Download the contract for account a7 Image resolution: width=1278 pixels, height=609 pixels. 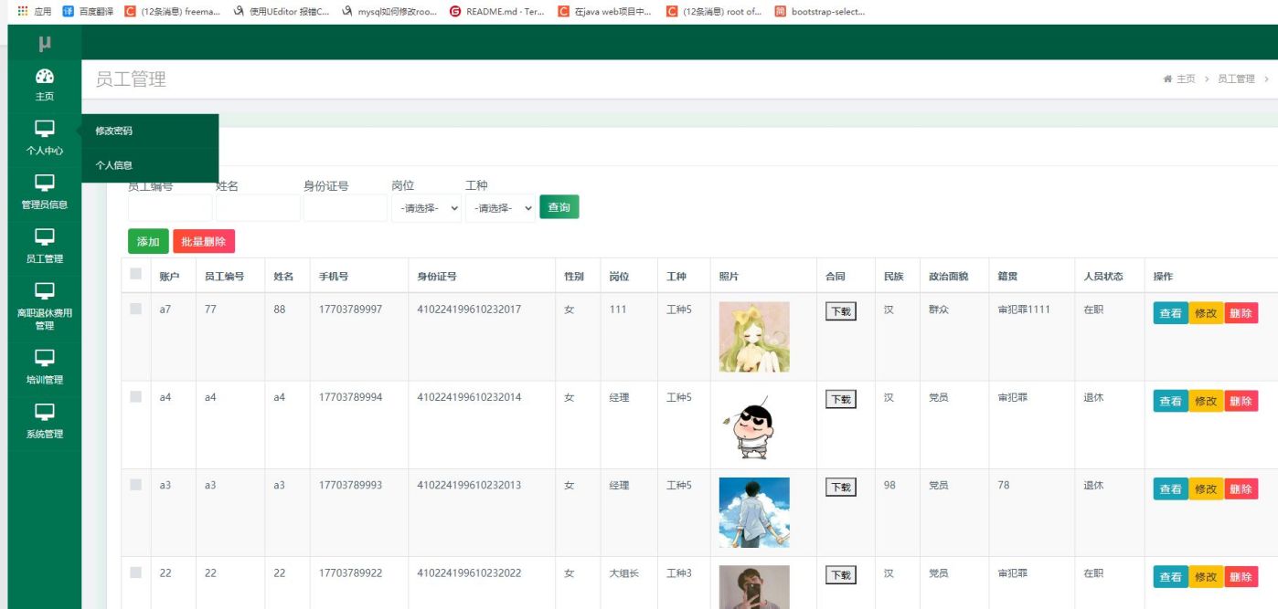click(841, 311)
